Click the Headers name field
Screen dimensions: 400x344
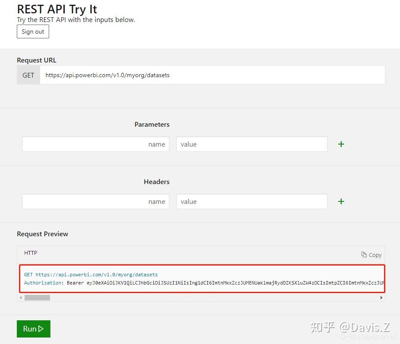coord(95,201)
